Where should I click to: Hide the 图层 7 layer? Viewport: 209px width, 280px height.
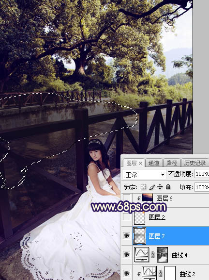[127, 236]
